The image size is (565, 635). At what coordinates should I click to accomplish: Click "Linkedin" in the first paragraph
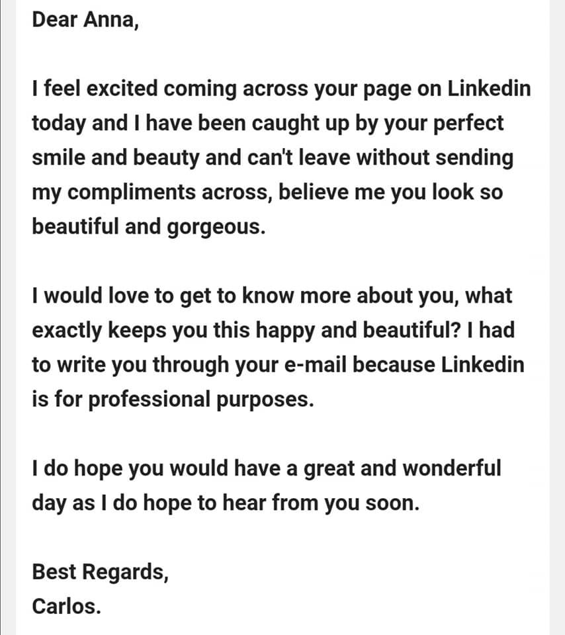point(489,89)
